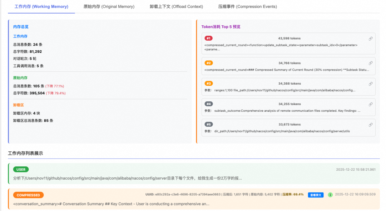Image resolution: width=386 pixels, height=211 pixels.
Task: Click the COMPRESSED badge label
Action: 28,195
